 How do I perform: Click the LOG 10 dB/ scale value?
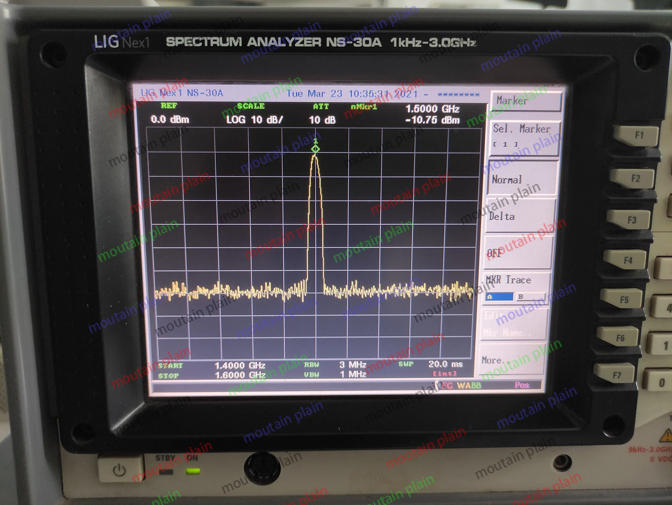coord(254,120)
